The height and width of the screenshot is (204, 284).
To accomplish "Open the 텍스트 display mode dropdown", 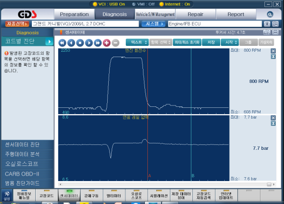I will [137, 42].
